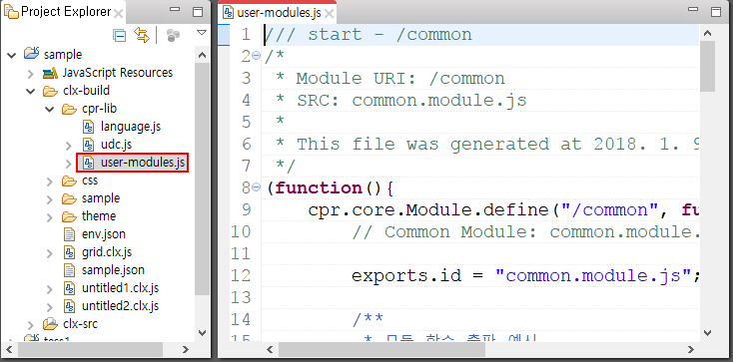
Task: Expand the user-modules.js file node
Action: click(x=69, y=163)
